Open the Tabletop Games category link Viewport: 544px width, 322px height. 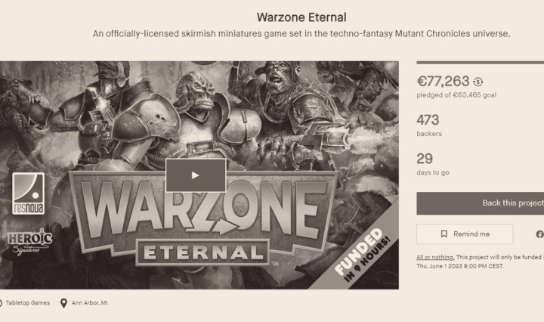(x=28, y=303)
